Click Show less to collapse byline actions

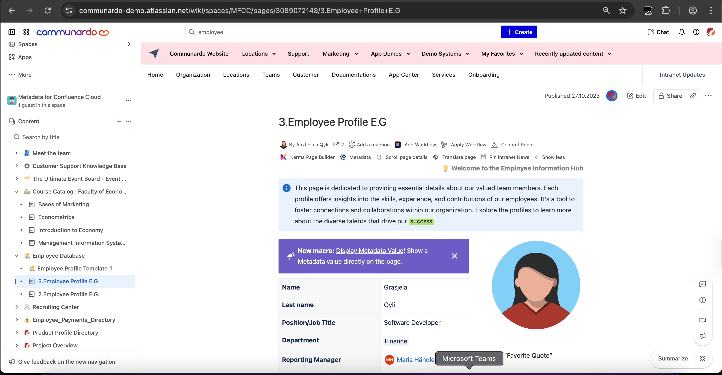[x=553, y=157]
